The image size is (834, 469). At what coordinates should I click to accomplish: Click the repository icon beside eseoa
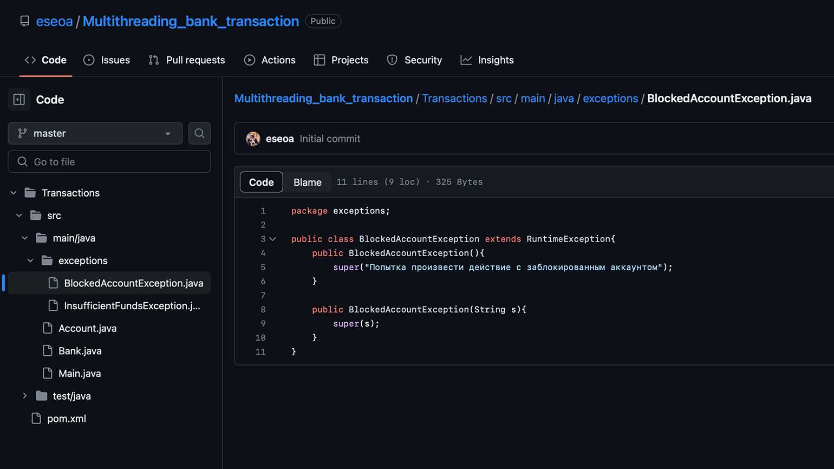24,21
